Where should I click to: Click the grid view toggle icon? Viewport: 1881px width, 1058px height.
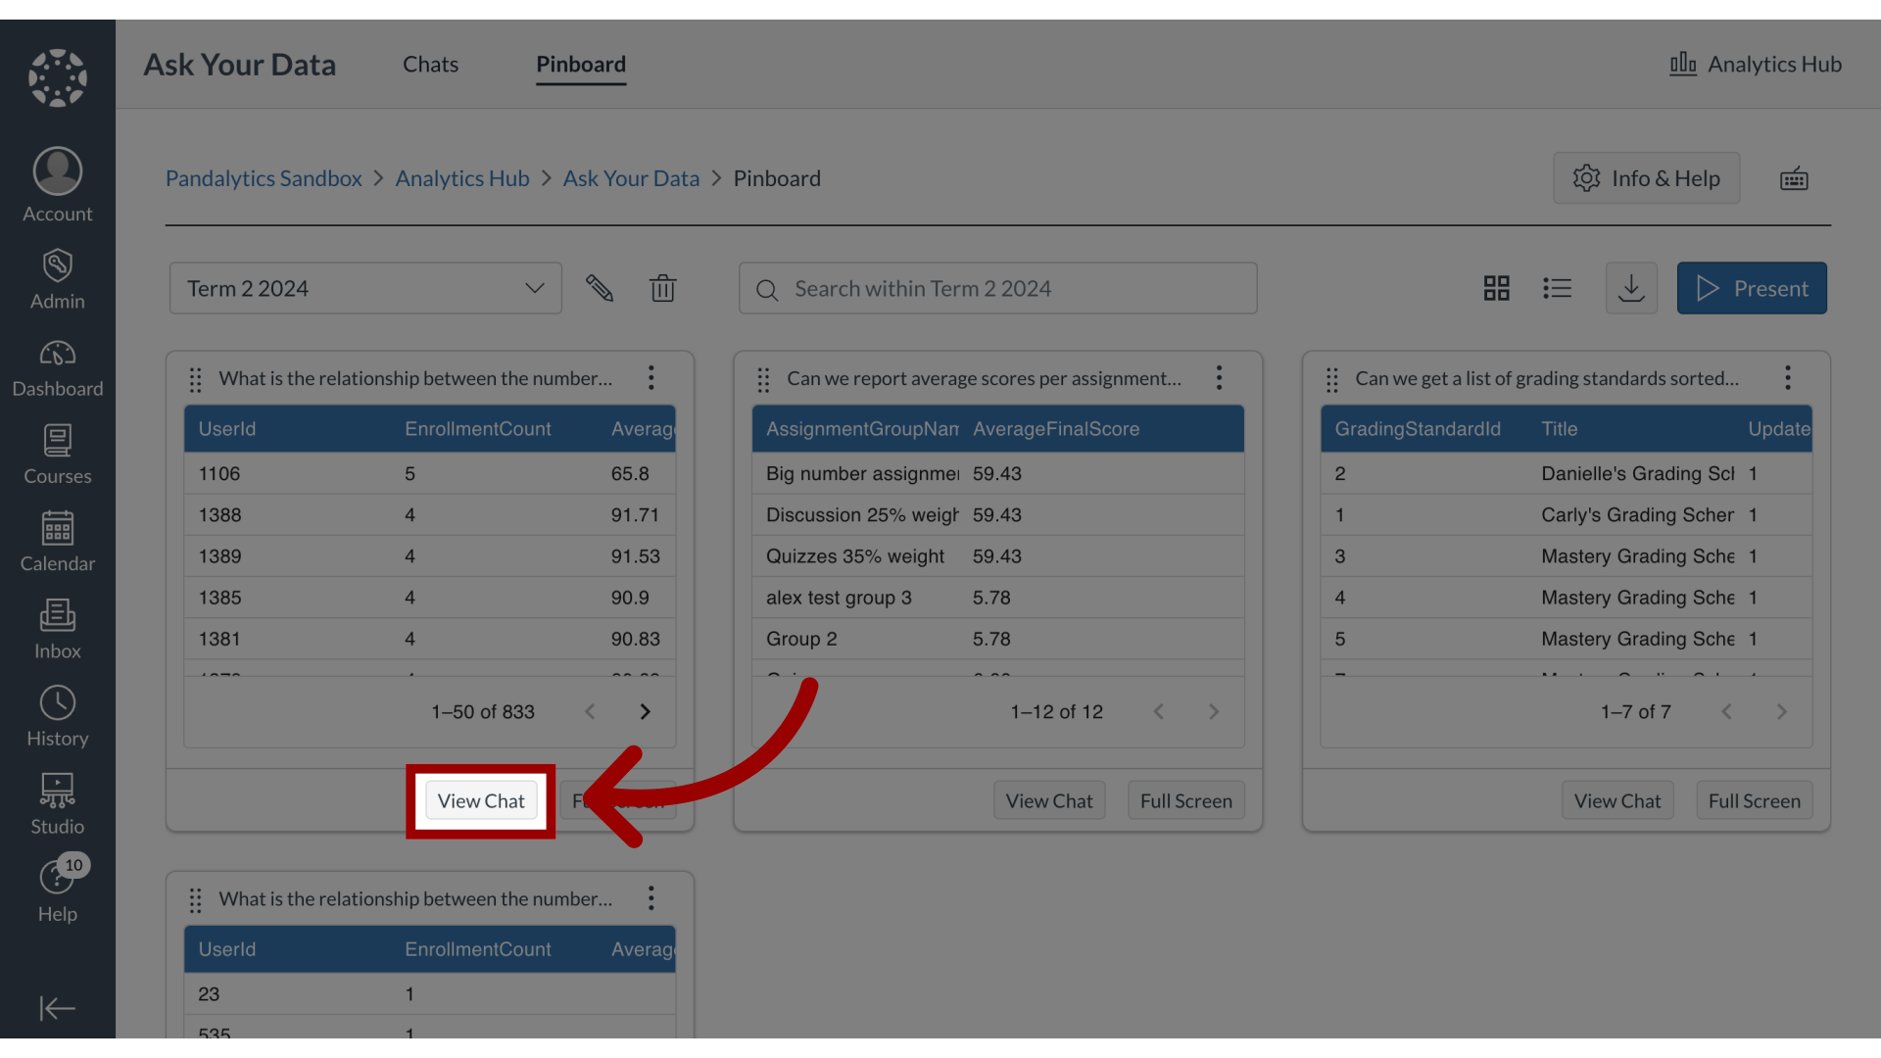[1497, 288]
